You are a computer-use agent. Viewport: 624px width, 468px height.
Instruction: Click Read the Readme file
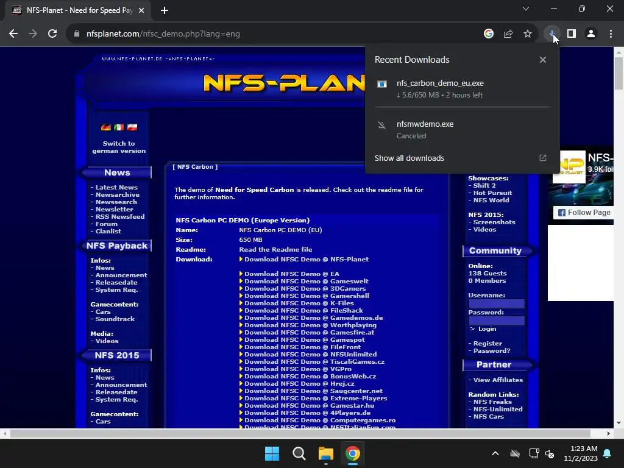pos(275,249)
